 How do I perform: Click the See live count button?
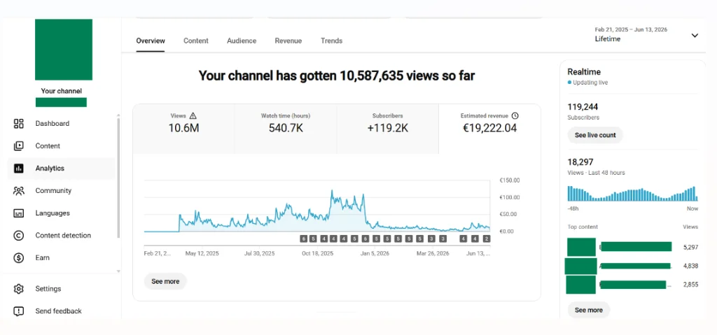coord(595,135)
